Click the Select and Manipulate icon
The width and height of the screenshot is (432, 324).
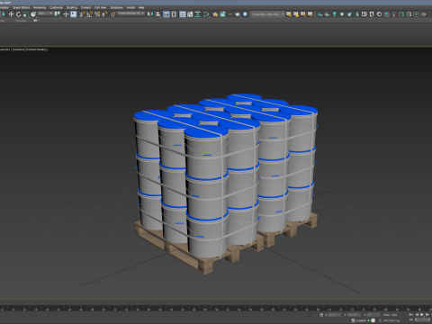pyautogui.click(x=66, y=14)
